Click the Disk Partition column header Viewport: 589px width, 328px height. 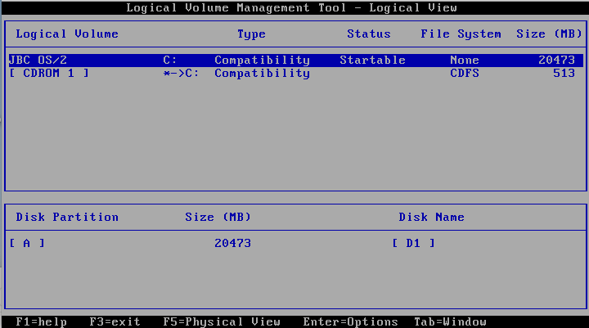pos(67,218)
